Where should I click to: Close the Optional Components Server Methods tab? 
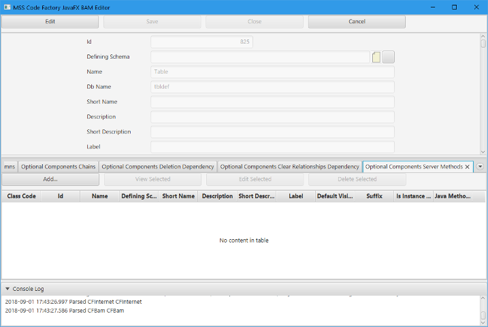pyautogui.click(x=468, y=166)
